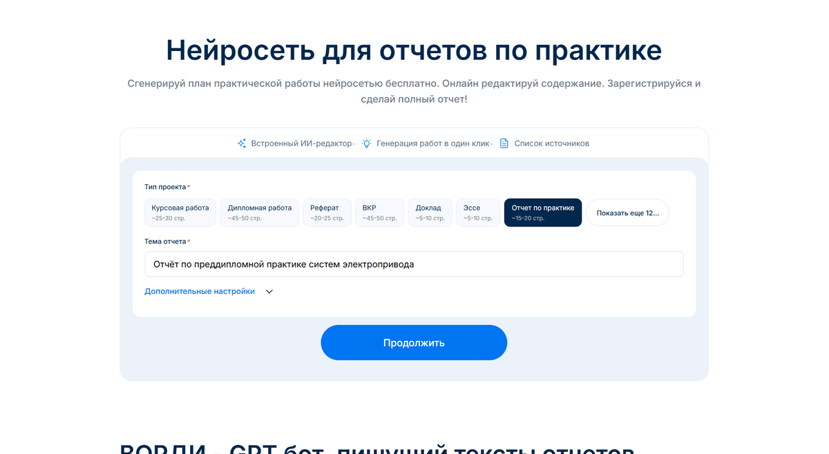The image size is (829, 454).
Task: Click the selected Отчет по практике chip
Action: [x=542, y=213]
